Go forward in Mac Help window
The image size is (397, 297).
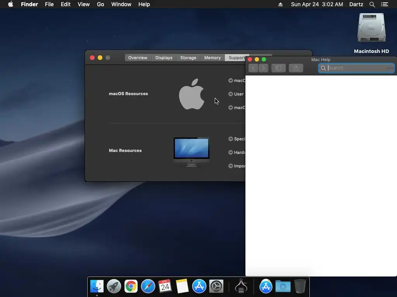coord(263,68)
